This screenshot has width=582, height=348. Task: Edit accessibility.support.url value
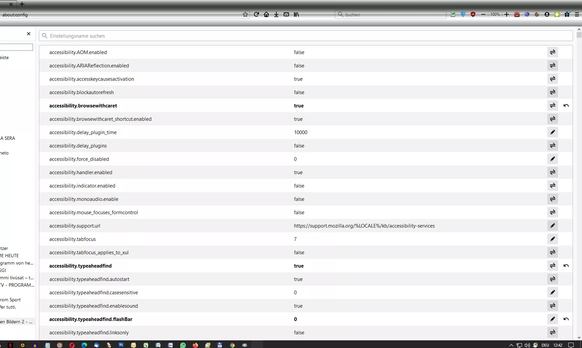pyautogui.click(x=553, y=226)
